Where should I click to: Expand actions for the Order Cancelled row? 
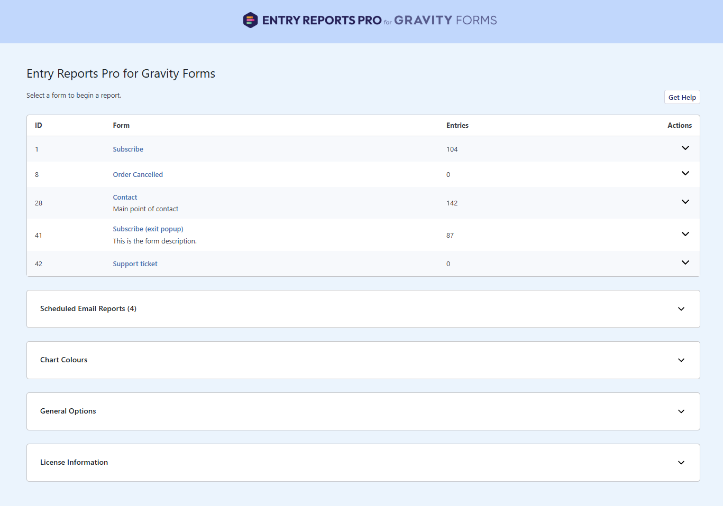click(x=685, y=173)
